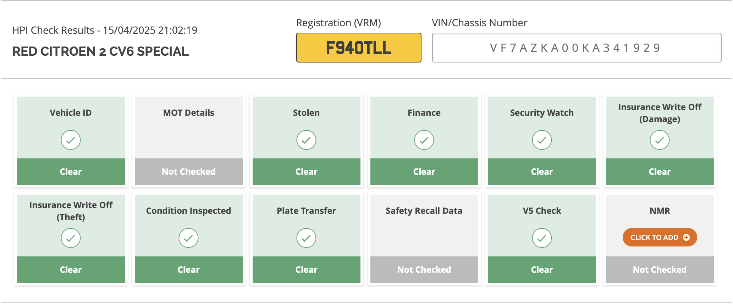Click the VIN/Chassis Number field
Image resolution: width=733 pixels, height=304 pixels.
coord(577,48)
